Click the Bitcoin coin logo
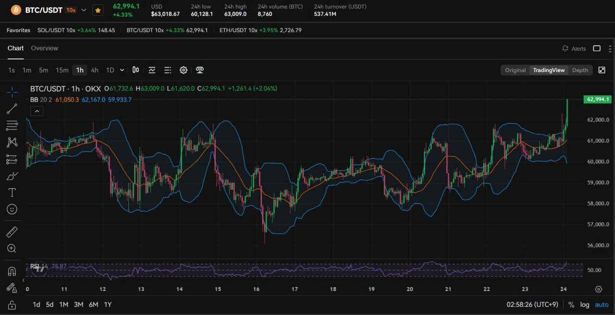 click(x=16, y=10)
